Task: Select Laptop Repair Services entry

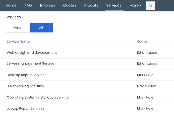Action: 25,108
